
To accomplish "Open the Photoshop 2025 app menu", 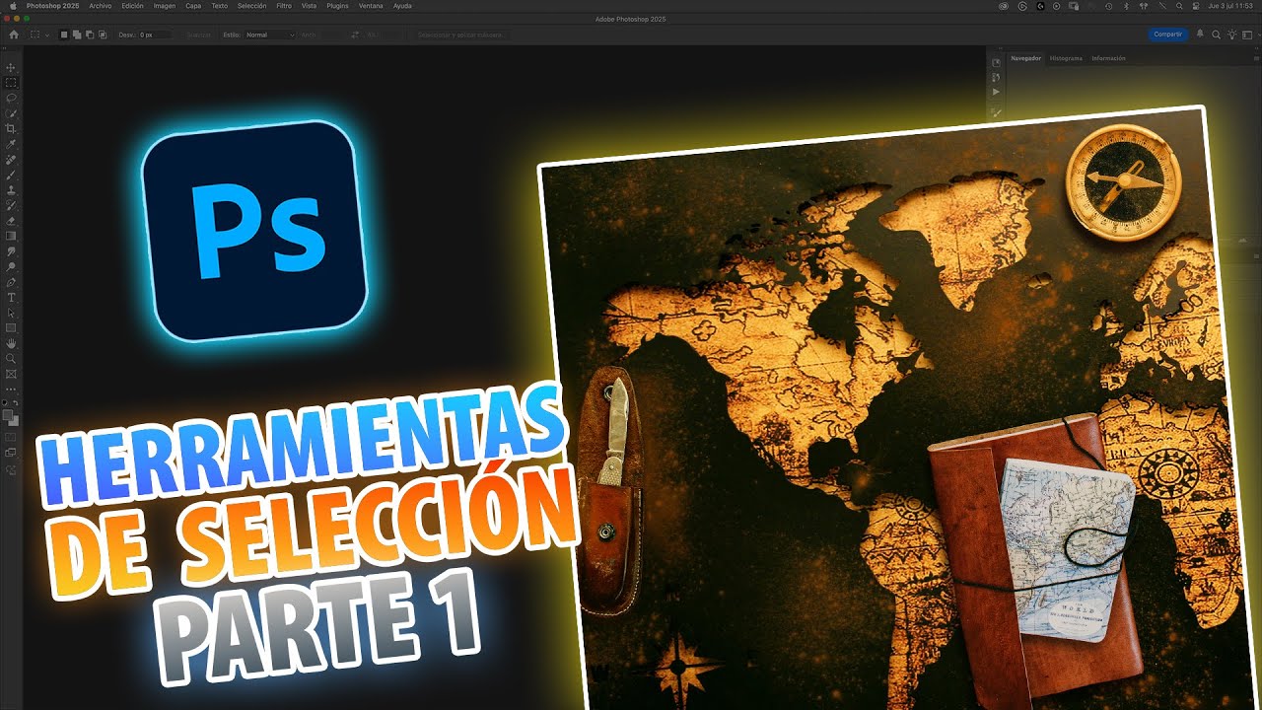I will (x=52, y=6).
